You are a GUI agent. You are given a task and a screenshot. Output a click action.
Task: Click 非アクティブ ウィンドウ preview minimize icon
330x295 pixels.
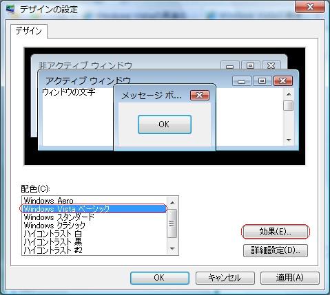[x=230, y=65]
